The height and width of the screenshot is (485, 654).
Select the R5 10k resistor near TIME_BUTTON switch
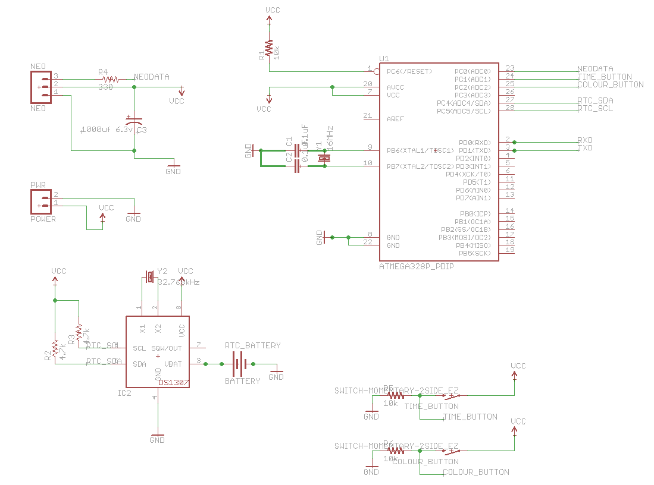[396, 395]
